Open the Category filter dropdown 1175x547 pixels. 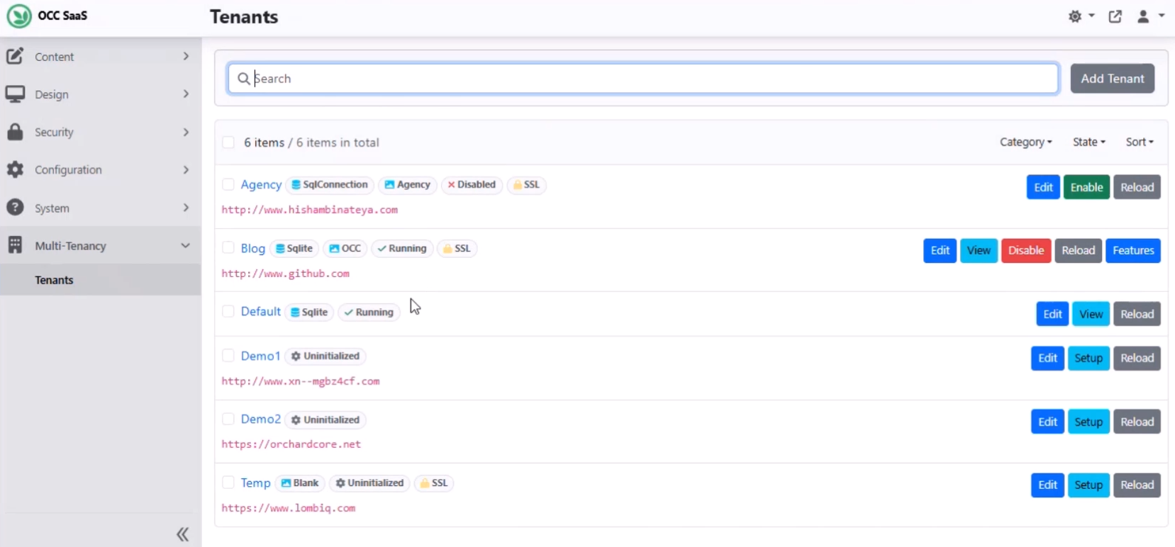(1025, 142)
